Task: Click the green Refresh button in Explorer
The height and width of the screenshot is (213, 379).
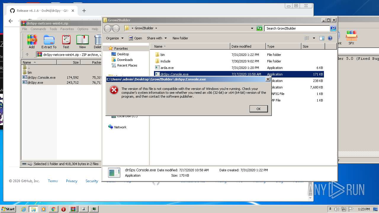Action: point(259,28)
